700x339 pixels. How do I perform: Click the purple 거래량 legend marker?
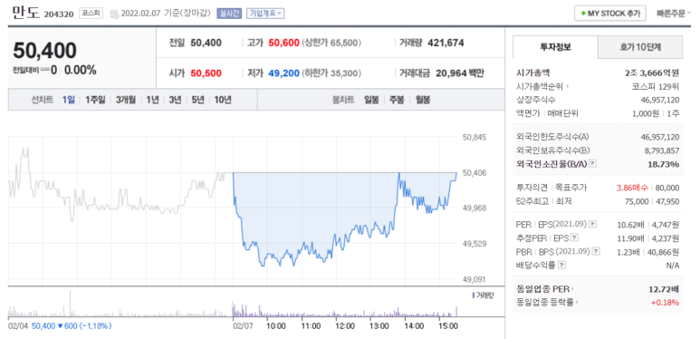[474, 295]
